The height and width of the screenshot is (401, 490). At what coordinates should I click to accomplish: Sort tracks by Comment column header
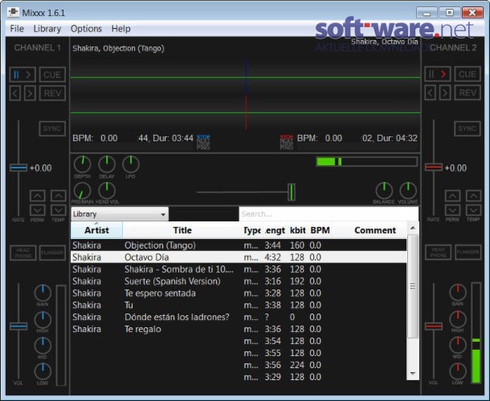375,230
